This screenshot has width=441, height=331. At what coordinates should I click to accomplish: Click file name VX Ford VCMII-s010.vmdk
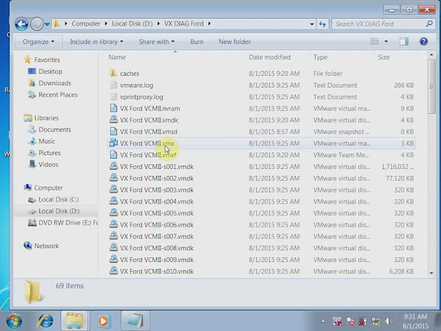click(156, 271)
